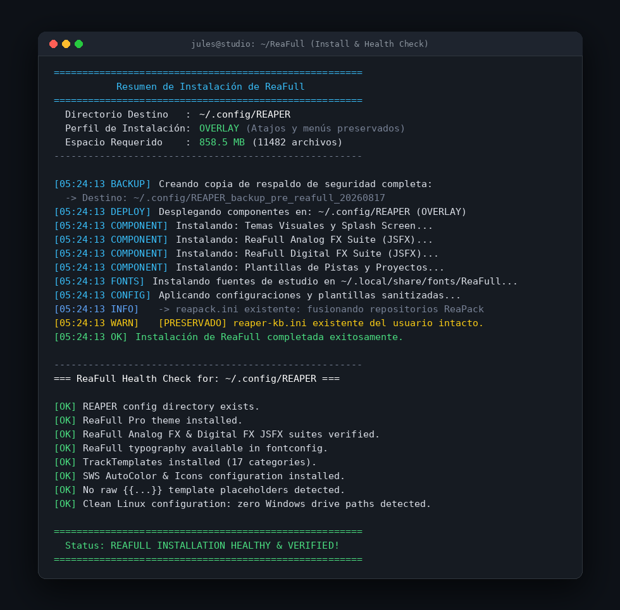Click 'Instalación de ReaFull completada exitosamente.'
This screenshot has width=620, height=610.
269,337
